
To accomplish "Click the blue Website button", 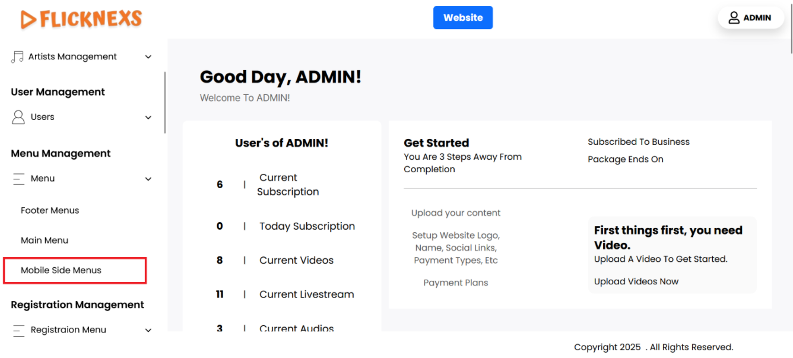I will [463, 18].
